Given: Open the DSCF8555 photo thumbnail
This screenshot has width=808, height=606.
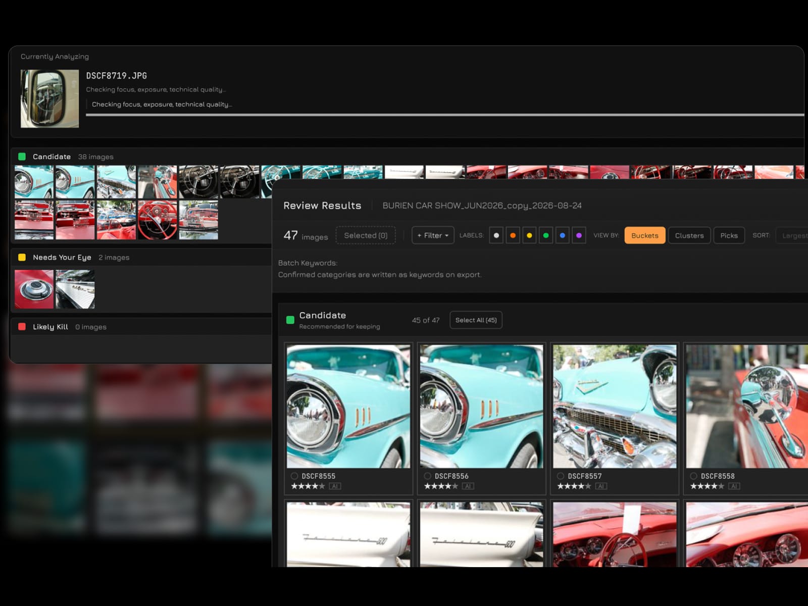Looking at the screenshot, I should pos(348,407).
